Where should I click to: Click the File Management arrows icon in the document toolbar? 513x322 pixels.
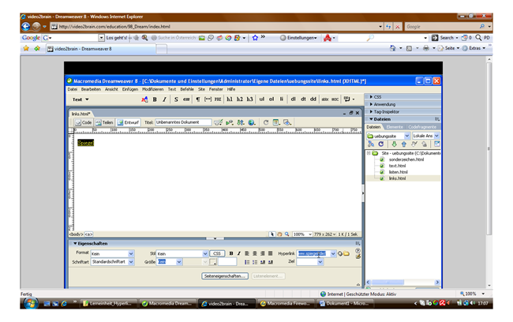(241, 122)
